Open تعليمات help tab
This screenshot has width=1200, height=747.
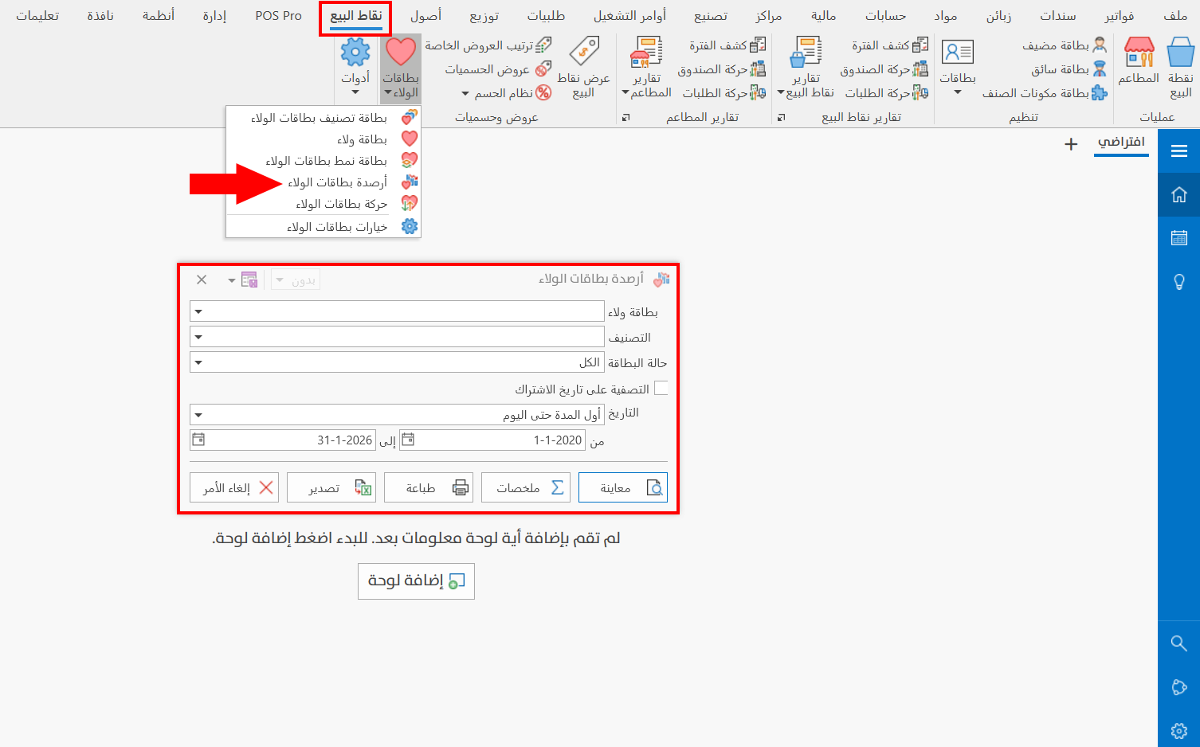pyautogui.click(x=37, y=16)
